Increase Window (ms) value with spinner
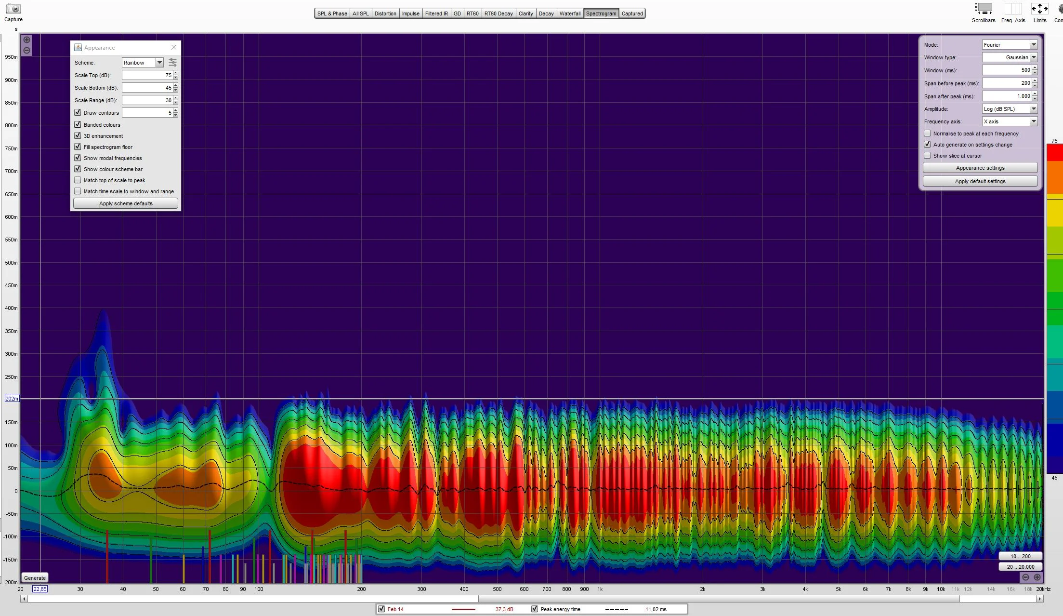1063x616 pixels. (x=1035, y=68)
